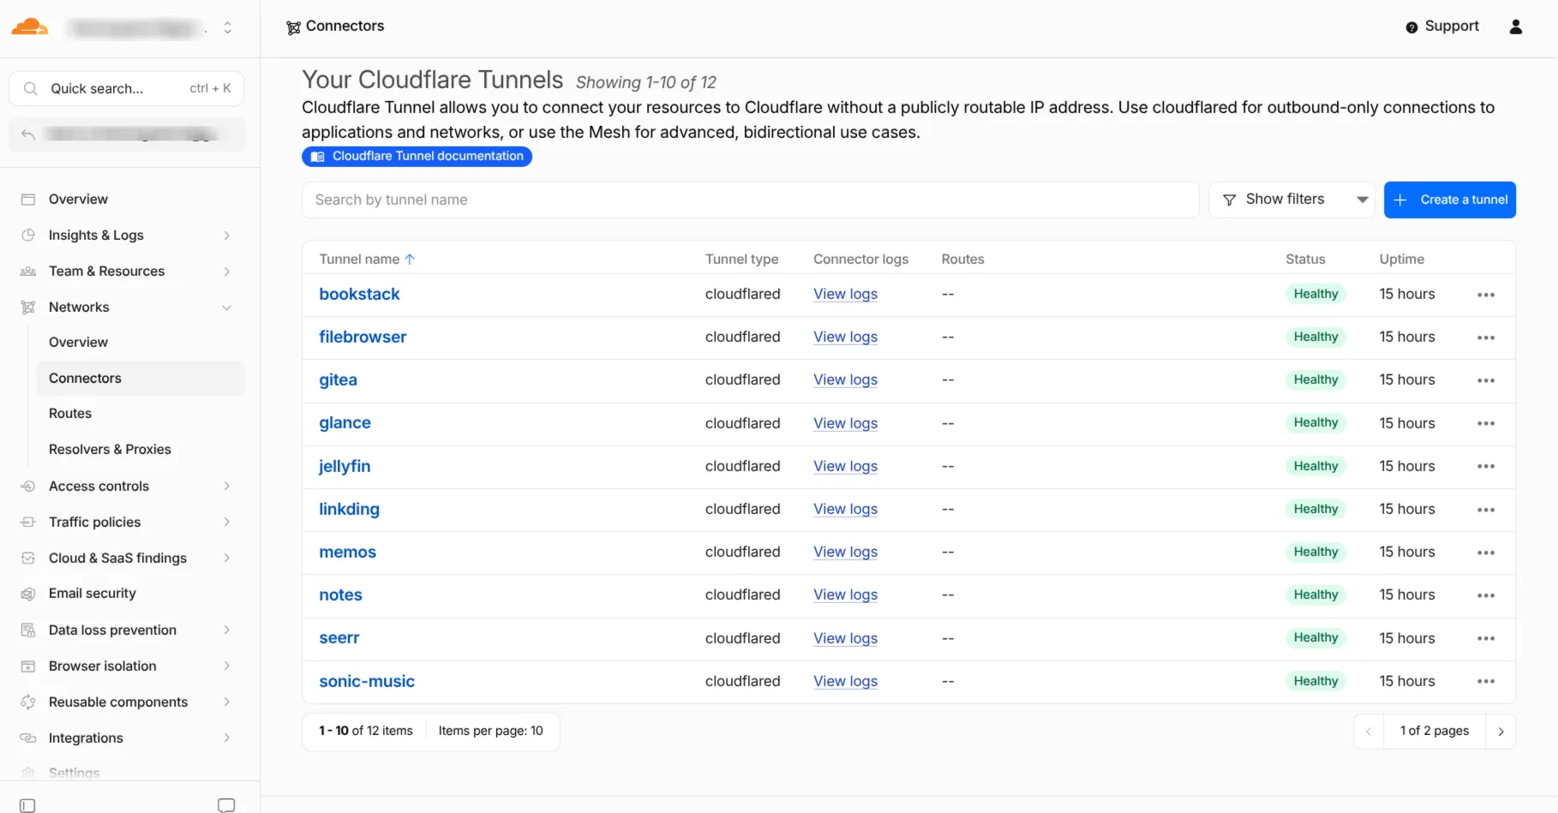Image resolution: width=1558 pixels, height=813 pixels.
Task: Open the account switcher arrows
Action: tap(228, 27)
